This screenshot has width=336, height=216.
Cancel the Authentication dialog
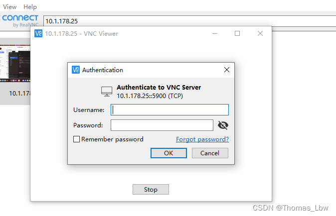[x=210, y=153]
